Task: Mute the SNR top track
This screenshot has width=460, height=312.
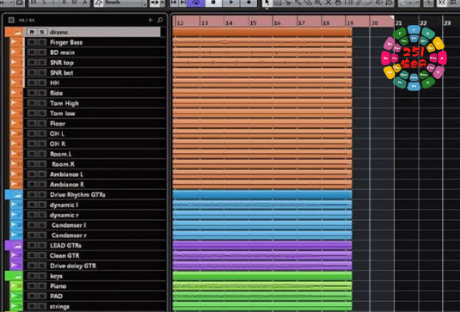Action: click(x=32, y=63)
